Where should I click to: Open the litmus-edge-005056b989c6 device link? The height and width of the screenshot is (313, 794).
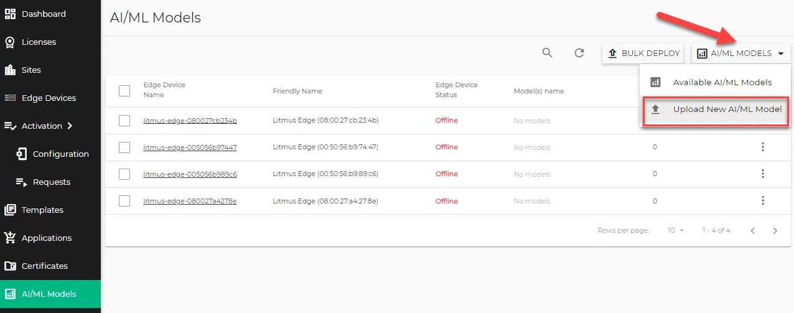coord(190,174)
